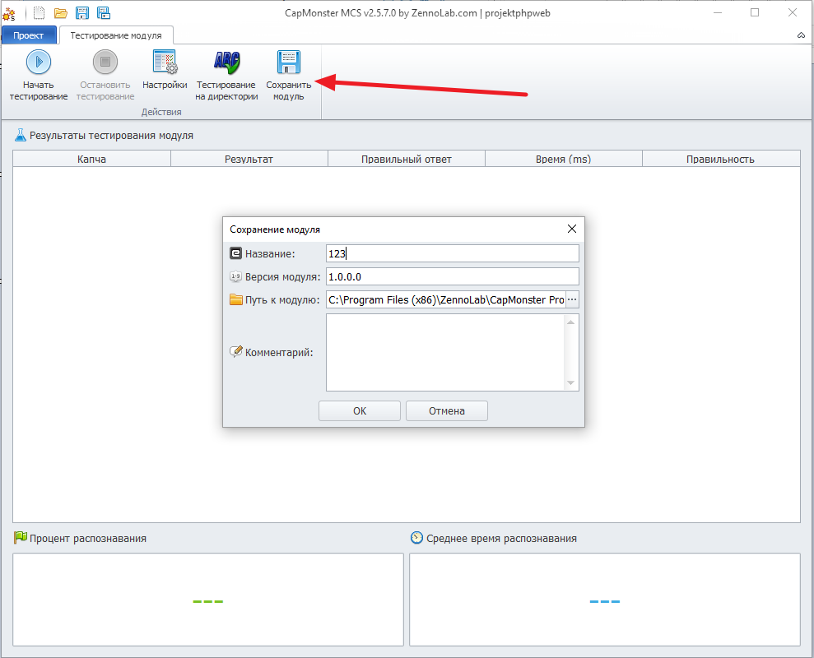
Task: Open a project with the folder icon
Action: point(61,13)
